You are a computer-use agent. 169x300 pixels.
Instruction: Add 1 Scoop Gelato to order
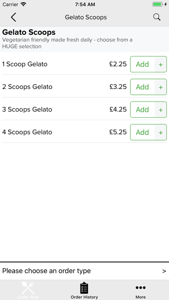coord(142,64)
